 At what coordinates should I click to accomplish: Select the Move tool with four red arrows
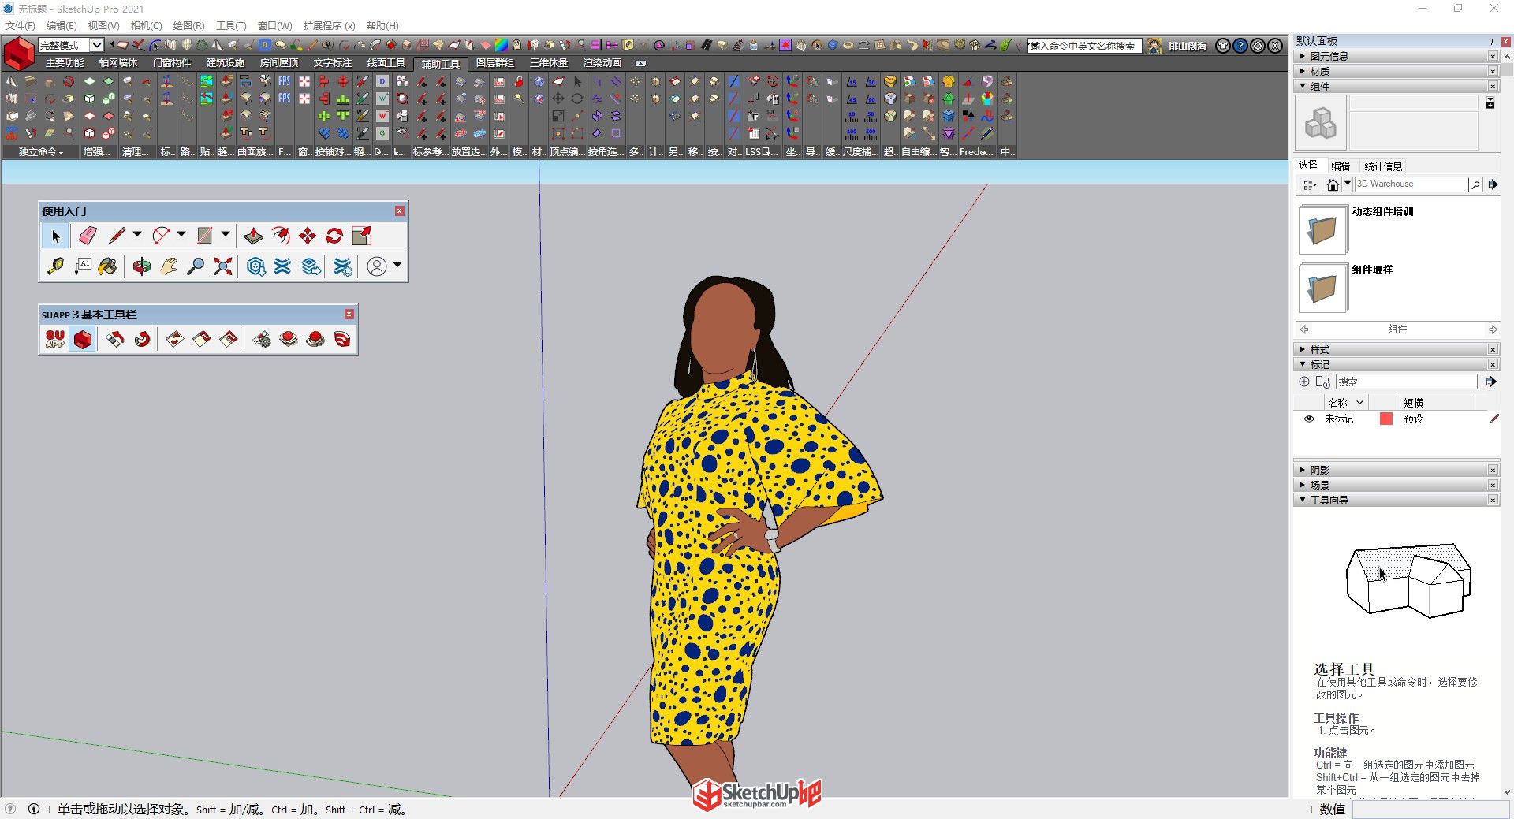point(308,236)
